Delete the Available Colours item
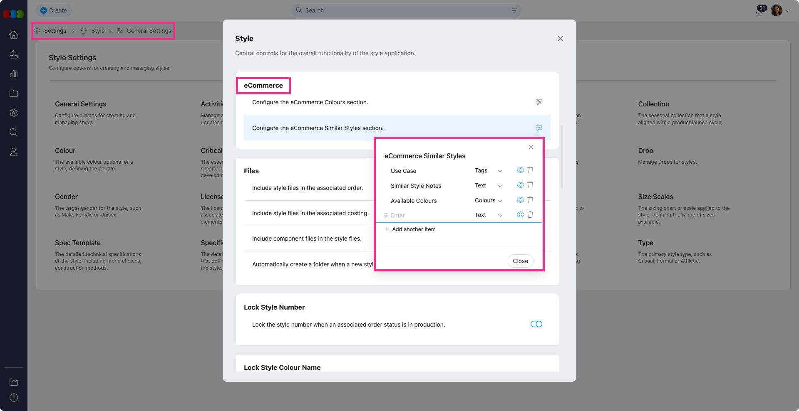The image size is (799, 411). pyautogui.click(x=530, y=200)
